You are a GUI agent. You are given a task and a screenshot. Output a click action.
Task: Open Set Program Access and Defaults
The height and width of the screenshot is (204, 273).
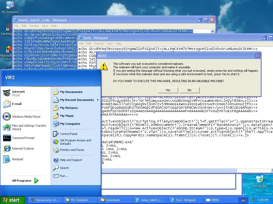click(76, 142)
